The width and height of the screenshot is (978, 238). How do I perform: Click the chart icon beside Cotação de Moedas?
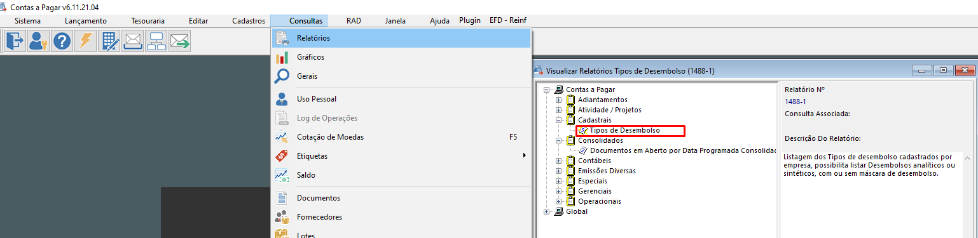(x=282, y=137)
